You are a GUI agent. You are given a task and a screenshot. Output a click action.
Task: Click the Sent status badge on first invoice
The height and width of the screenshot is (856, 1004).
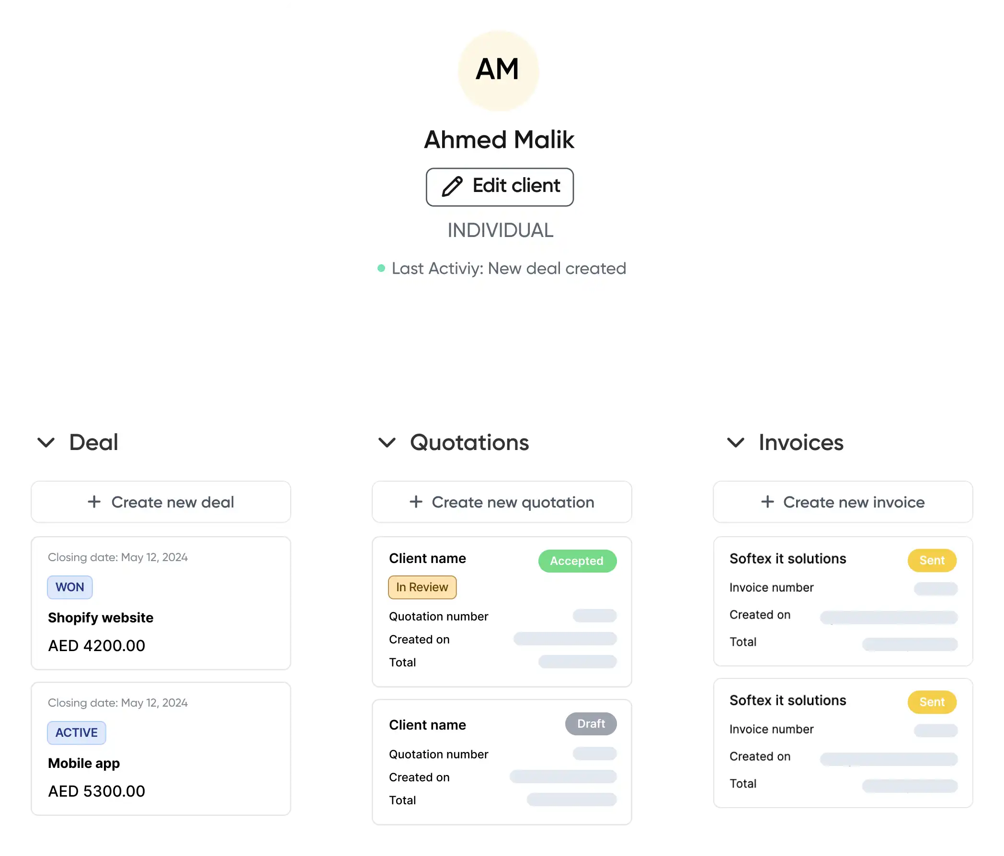[932, 561]
